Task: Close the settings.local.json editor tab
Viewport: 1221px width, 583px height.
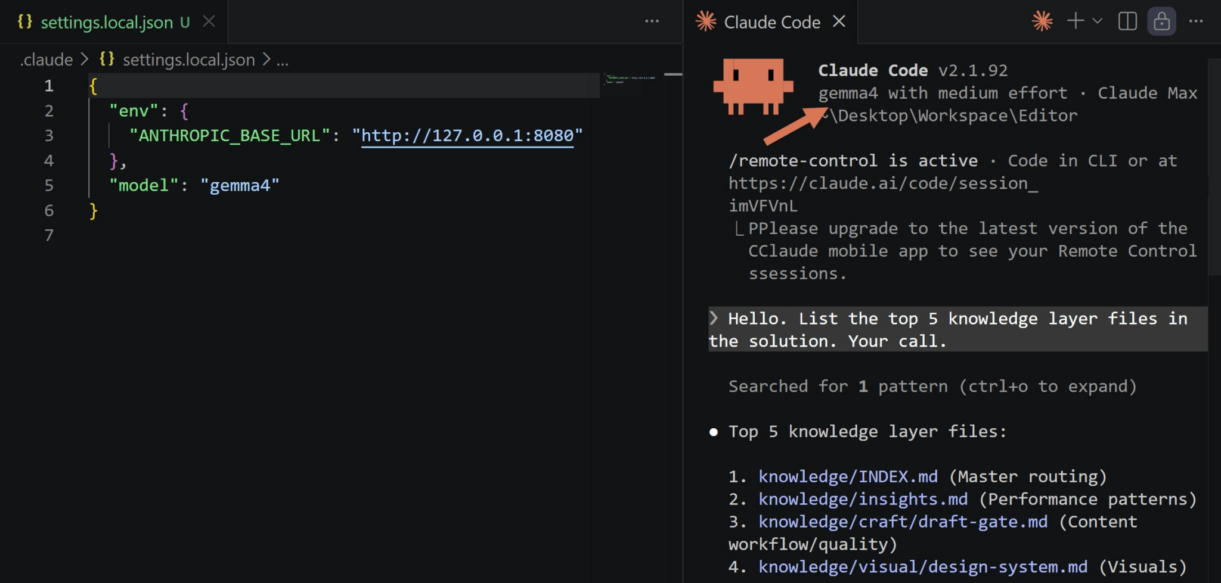Action: point(209,22)
